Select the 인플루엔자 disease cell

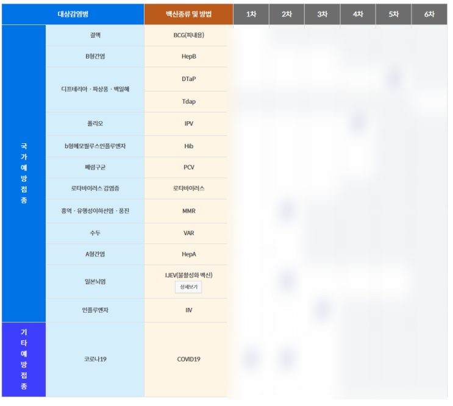95,310
